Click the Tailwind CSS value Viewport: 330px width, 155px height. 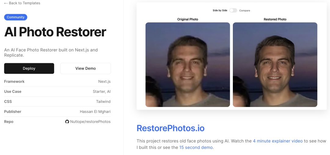(x=103, y=101)
